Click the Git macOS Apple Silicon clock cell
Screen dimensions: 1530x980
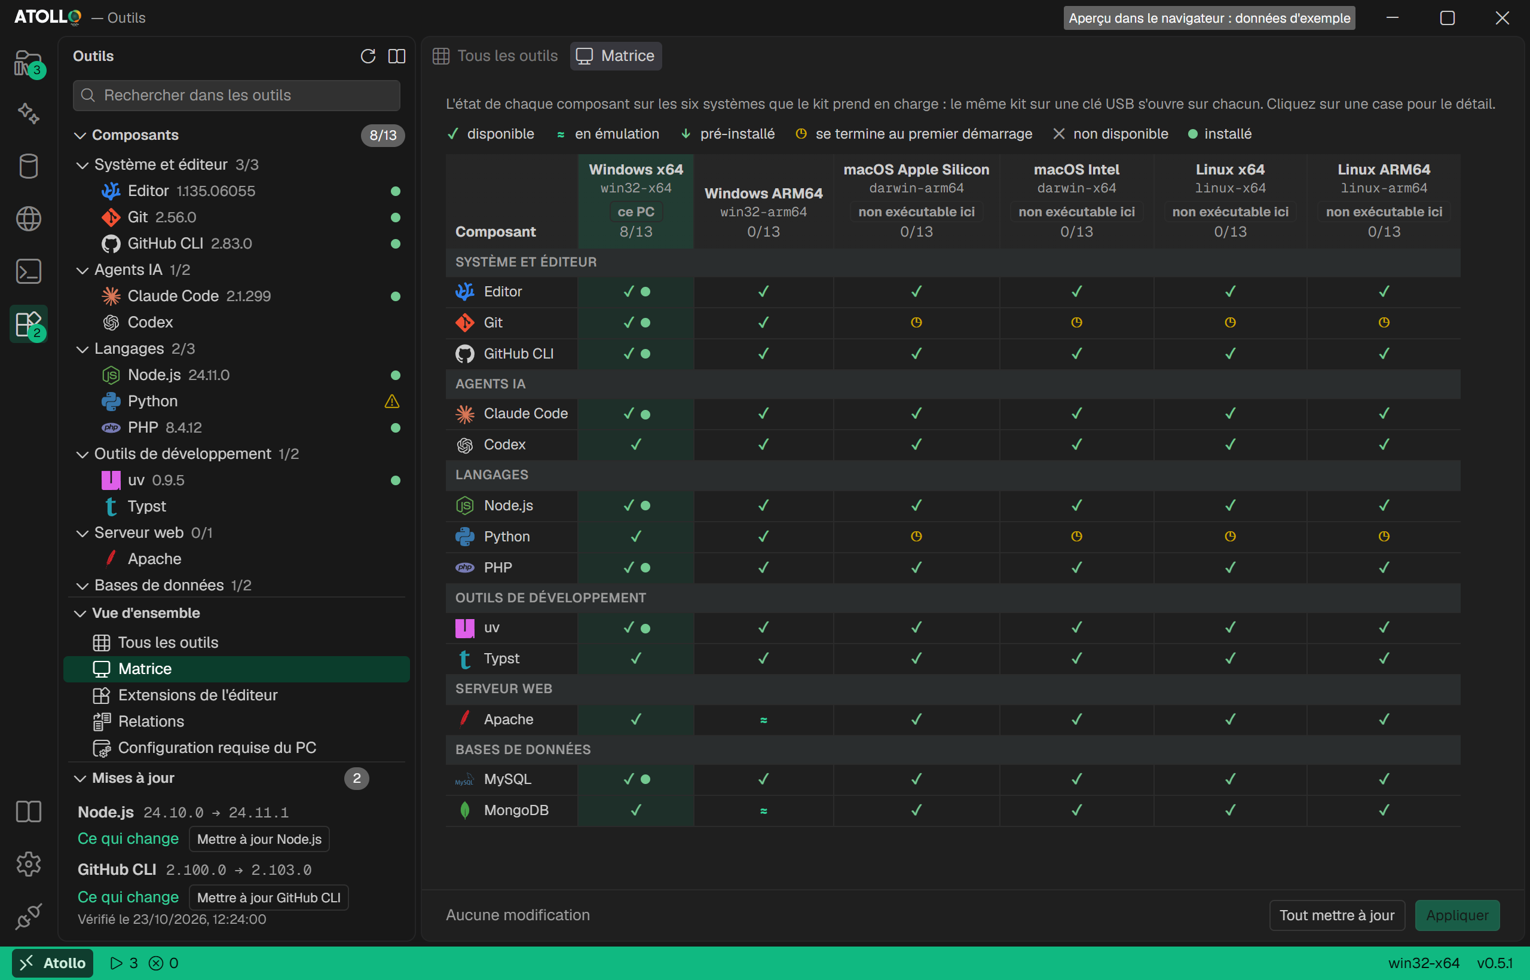point(916,323)
